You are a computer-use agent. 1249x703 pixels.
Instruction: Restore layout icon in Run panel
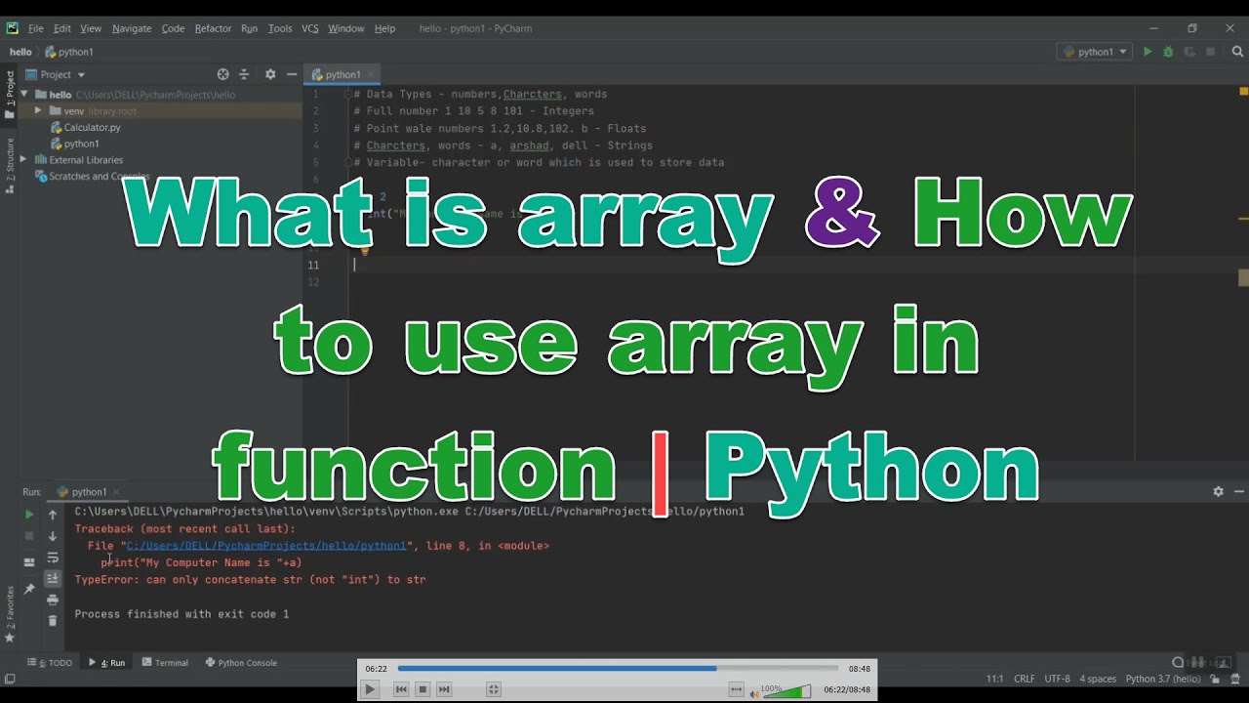point(29,562)
